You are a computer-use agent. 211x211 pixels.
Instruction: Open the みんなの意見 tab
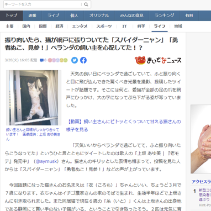pyautogui.click(x=132, y=15)
